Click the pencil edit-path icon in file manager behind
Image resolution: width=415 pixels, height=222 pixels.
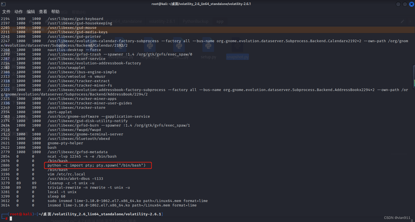(402, 21)
